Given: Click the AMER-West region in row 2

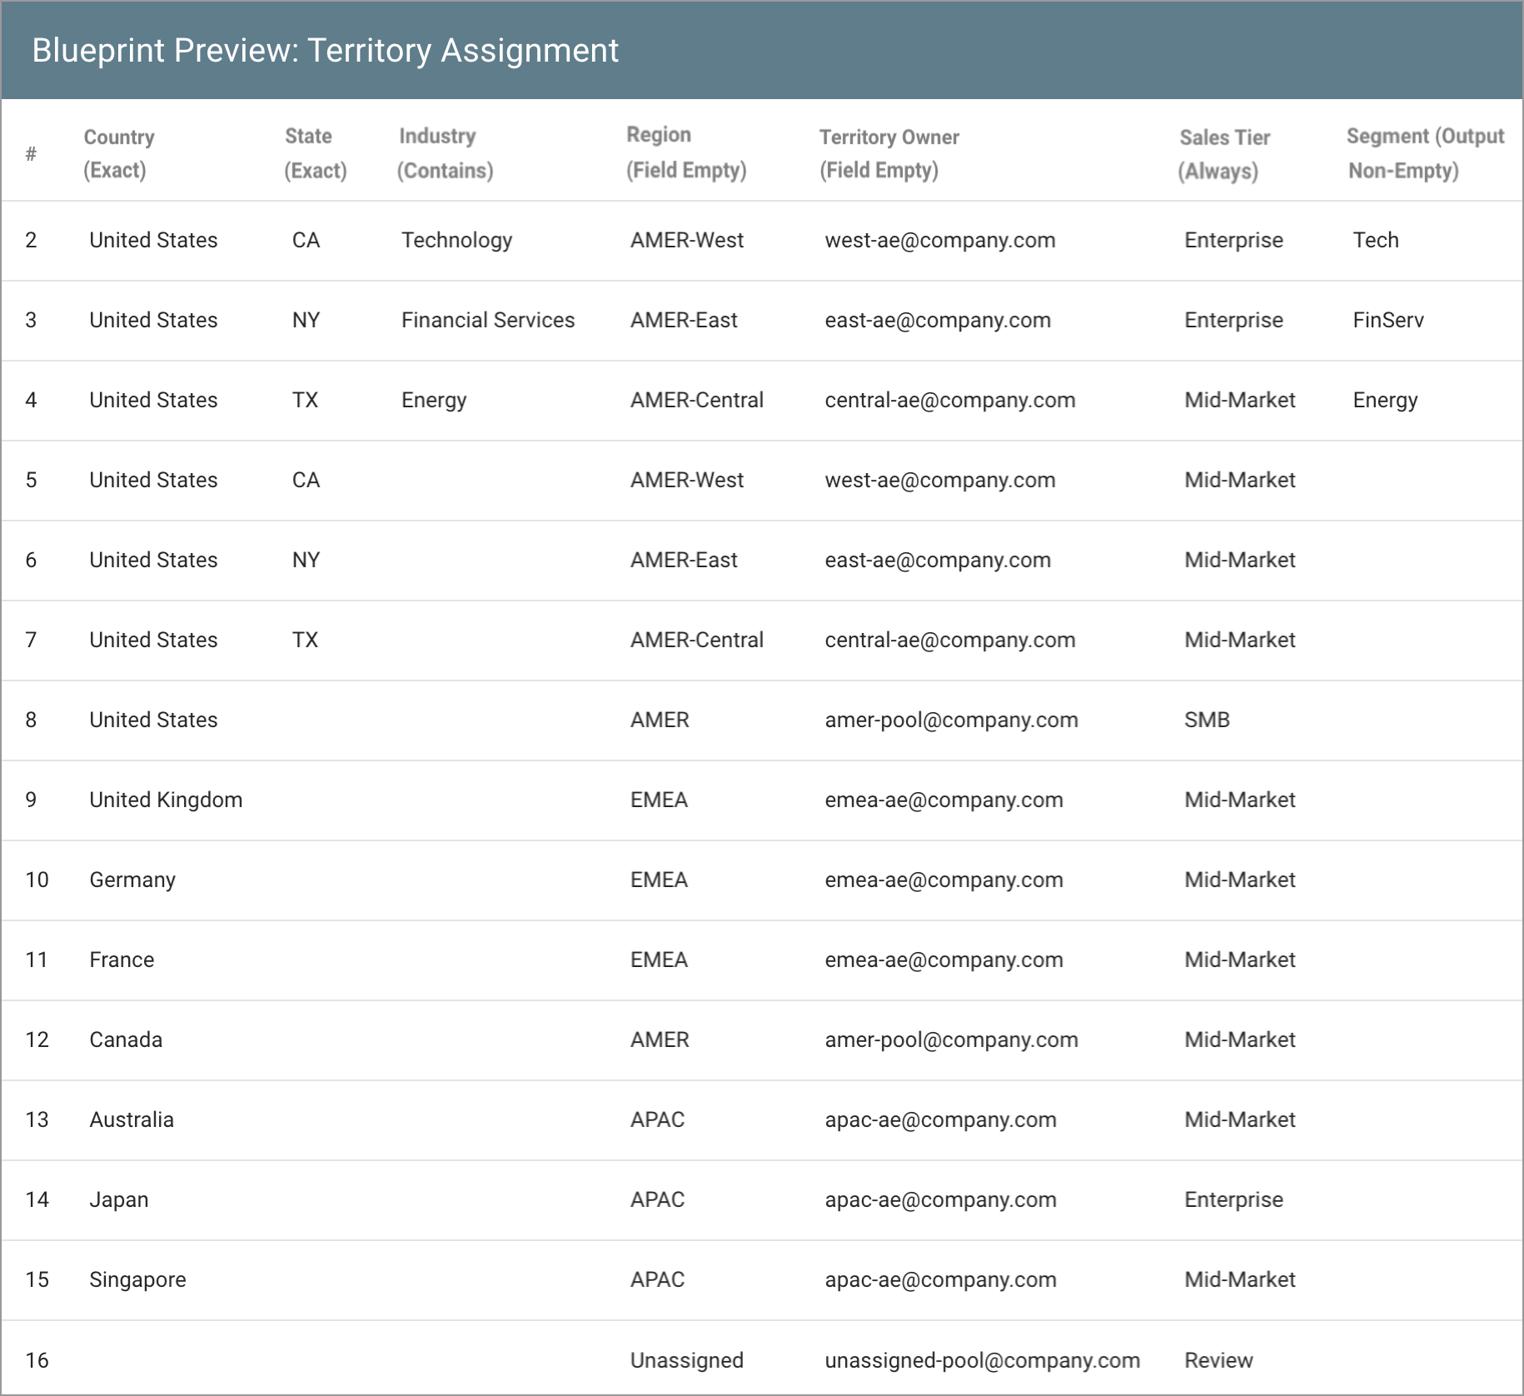Looking at the screenshot, I should [687, 240].
